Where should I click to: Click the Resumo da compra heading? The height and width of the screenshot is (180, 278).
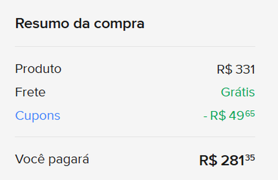pyautogui.click(x=80, y=24)
